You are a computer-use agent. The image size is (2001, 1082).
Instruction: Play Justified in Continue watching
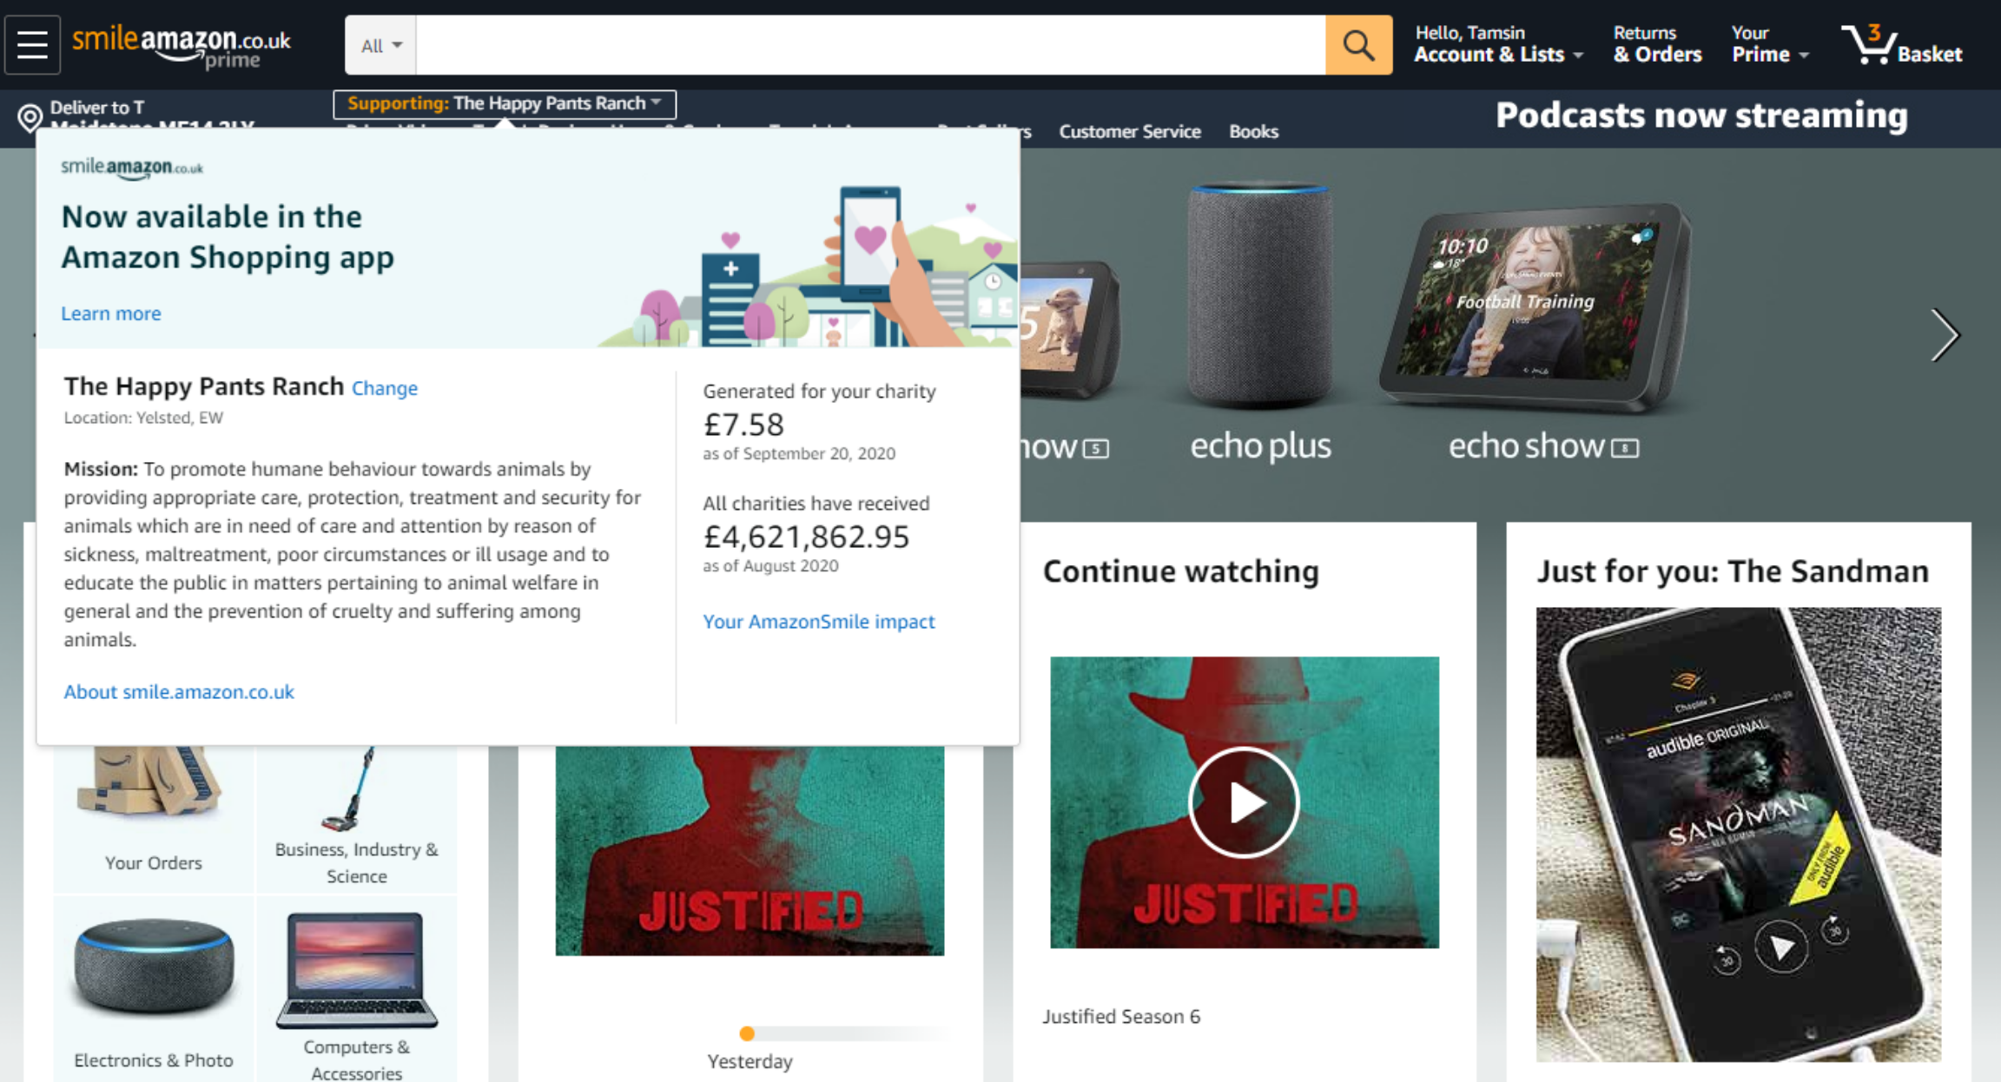[1244, 802]
